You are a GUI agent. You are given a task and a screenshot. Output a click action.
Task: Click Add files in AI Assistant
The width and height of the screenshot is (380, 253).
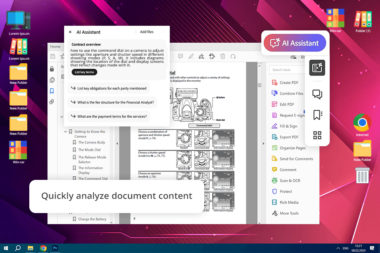[x=144, y=32]
